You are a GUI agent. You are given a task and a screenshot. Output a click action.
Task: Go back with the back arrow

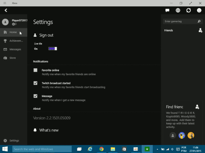6,10
